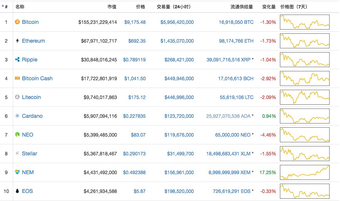Open Bitcoin Cash's 7-day price chart
Viewport: 340px width, 201px height.
(305, 78)
